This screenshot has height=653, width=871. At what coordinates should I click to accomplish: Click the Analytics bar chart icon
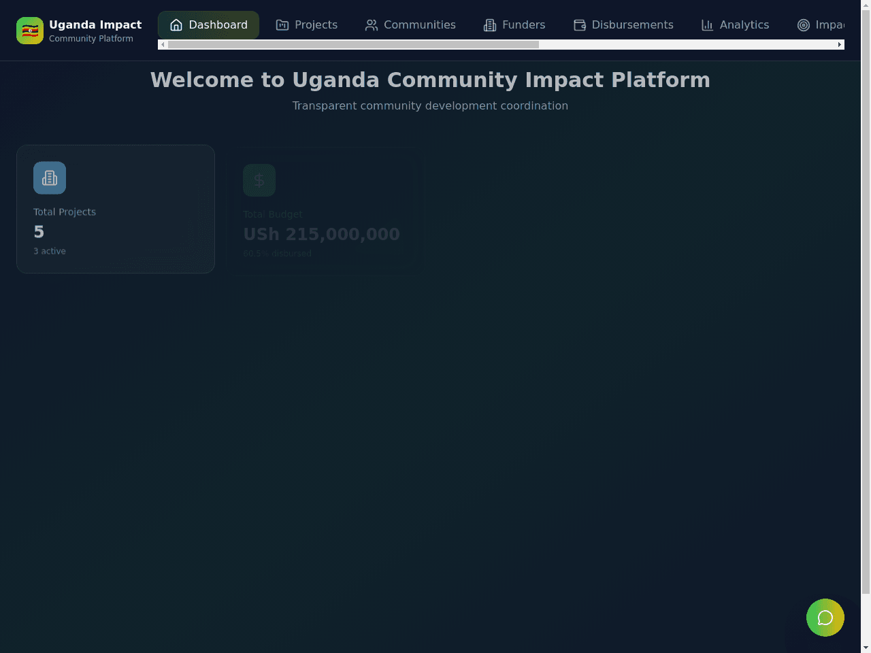pos(708,25)
